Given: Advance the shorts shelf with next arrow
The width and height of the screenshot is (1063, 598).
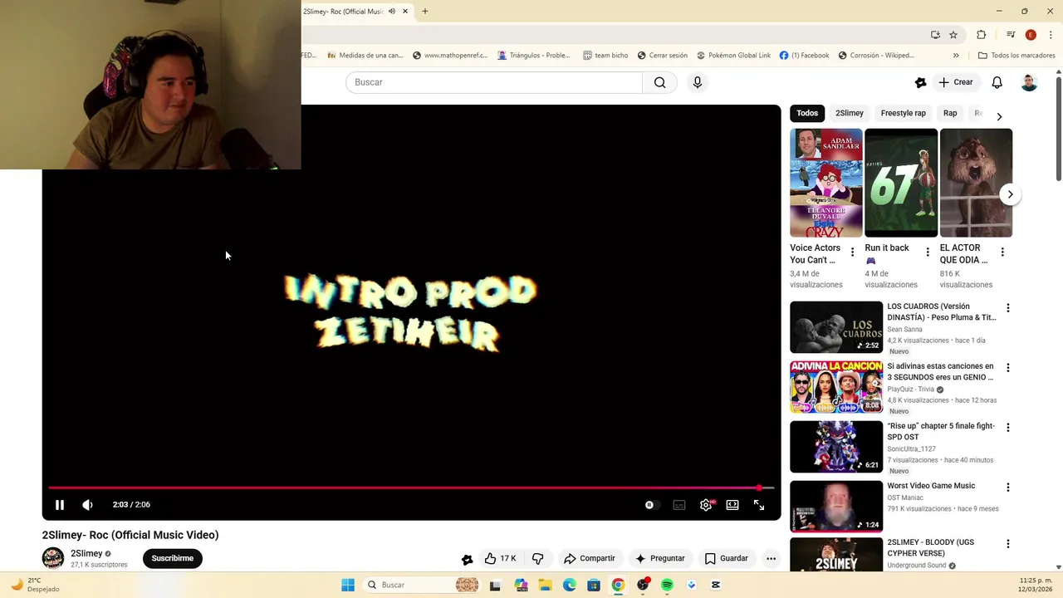Looking at the screenshot, I should (1010, 194).
